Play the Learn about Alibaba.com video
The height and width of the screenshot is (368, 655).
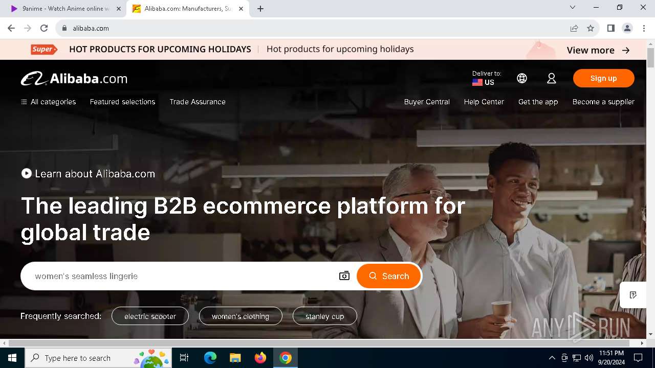coord(26,174)
